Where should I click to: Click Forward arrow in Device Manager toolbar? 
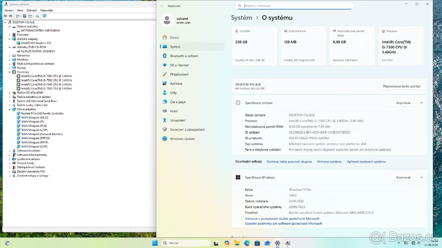(x=11, y=16)
